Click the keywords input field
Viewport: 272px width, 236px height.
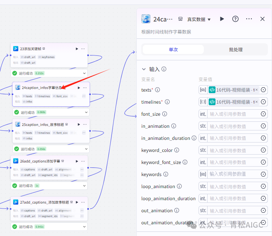click(233, 174)
